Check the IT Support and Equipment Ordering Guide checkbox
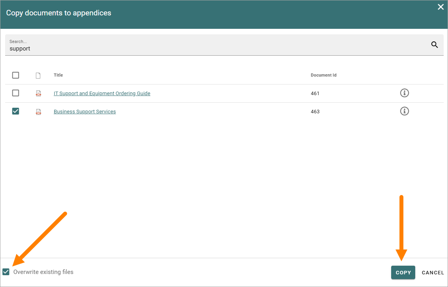This screenshot has height=287, width=448. point(16,93)
